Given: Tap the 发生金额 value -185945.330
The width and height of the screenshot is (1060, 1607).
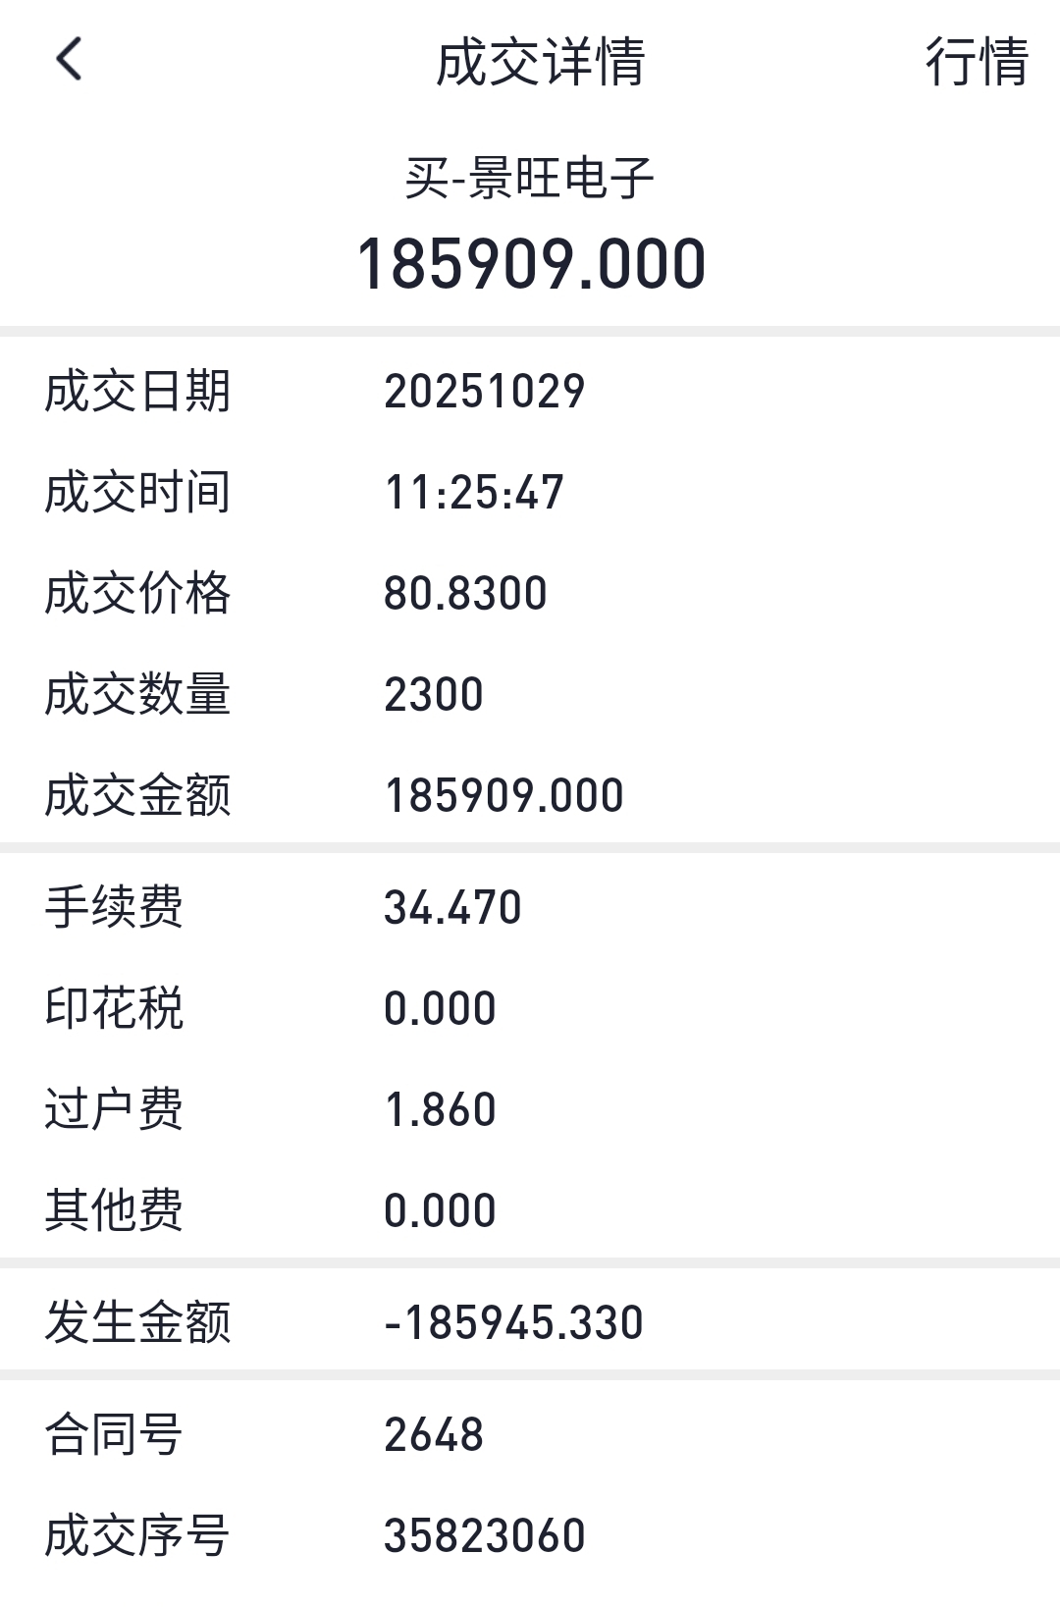Looking at the screenshot, I should (x=513, y=1323).
